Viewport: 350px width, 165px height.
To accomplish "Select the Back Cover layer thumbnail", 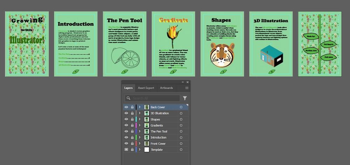I will [147, 107].
